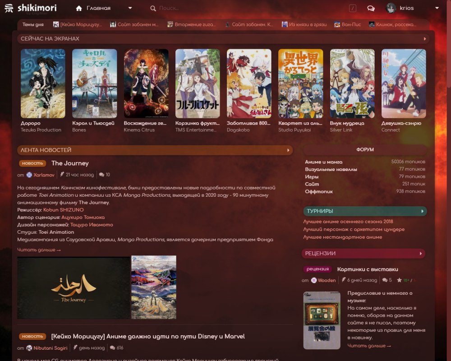Expand the Лента новостей section arrow
This screenshot has width=451, height=361.
(x=288, y=150)
